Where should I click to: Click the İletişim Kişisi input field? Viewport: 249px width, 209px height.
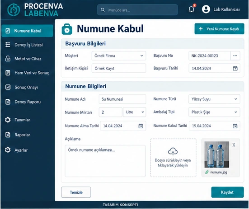tap(119, 68)
